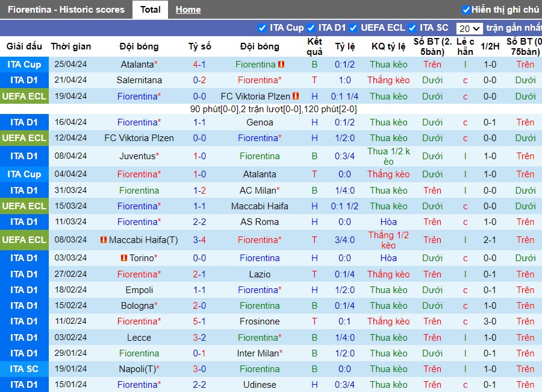This screenshot has height=392, width=542.
Task: Click the AS Roma team name
Action: (x=260, y=221)
